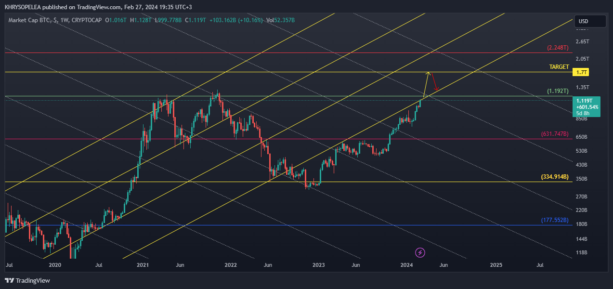The height and width of the screenshot is (289, 613).
Task: Click the 118B price axis label
Action: point(582,252)
